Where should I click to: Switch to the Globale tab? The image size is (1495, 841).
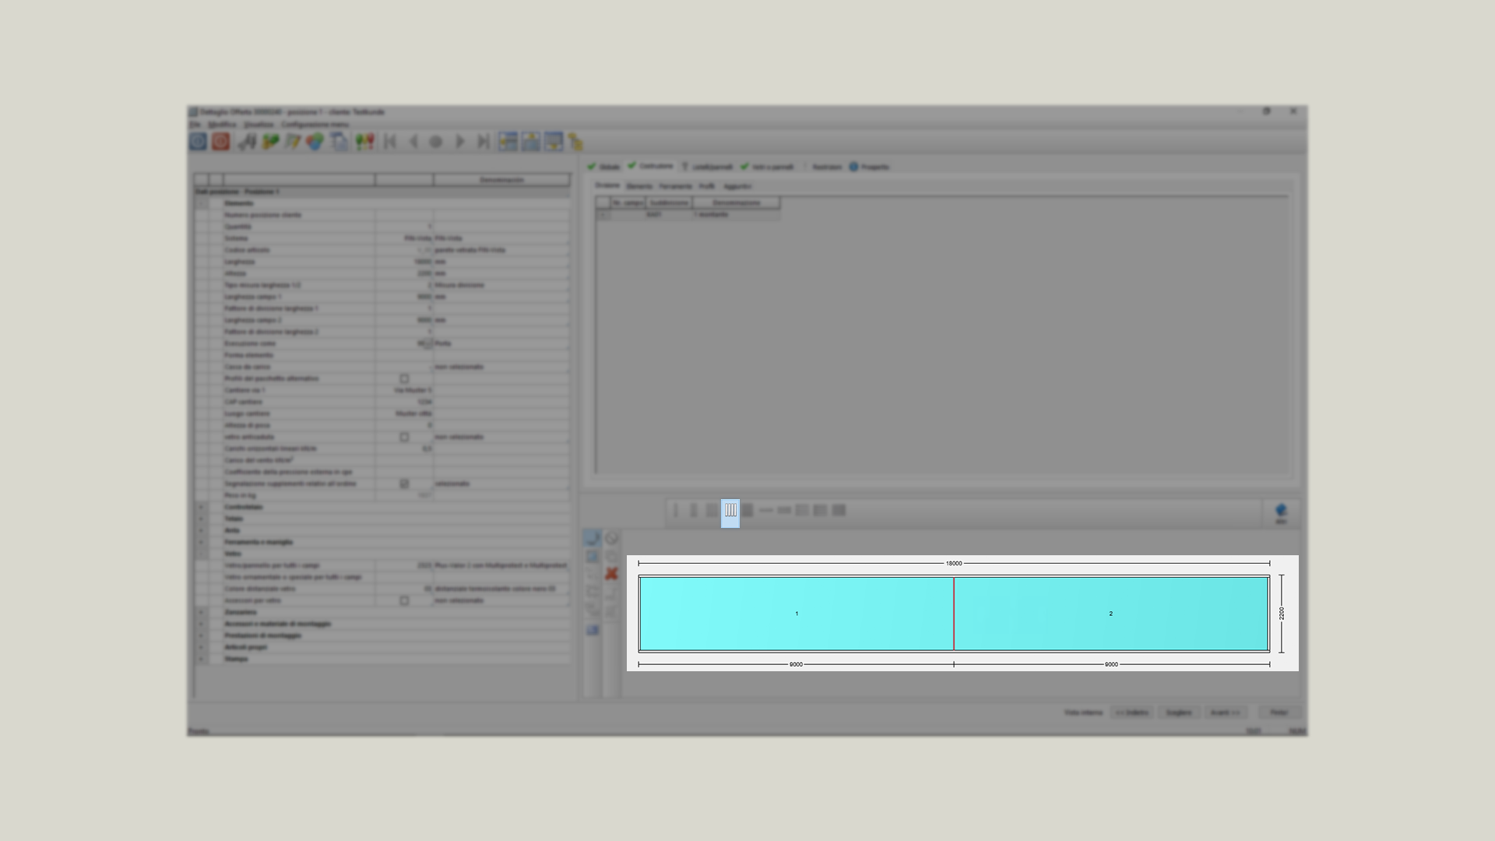pos(604,167)
